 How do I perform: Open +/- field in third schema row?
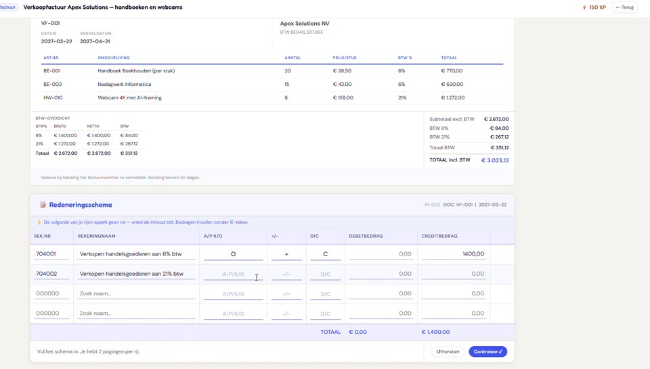[286, 294]
